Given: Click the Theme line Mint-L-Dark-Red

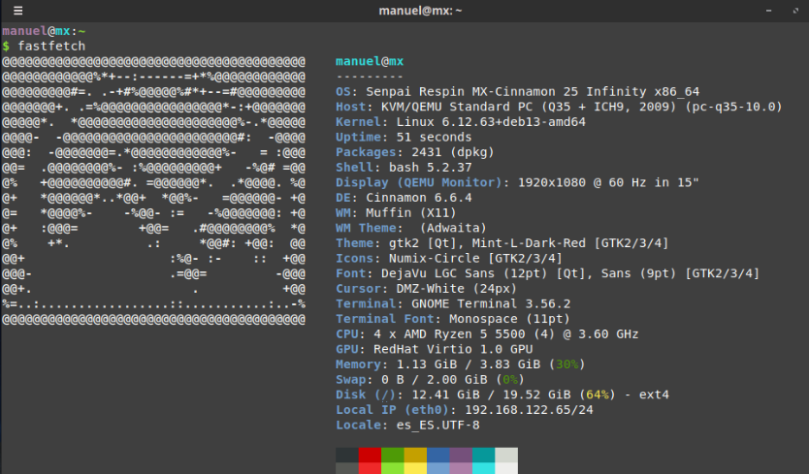Looking at the screenshot, I should coord(502,243).
